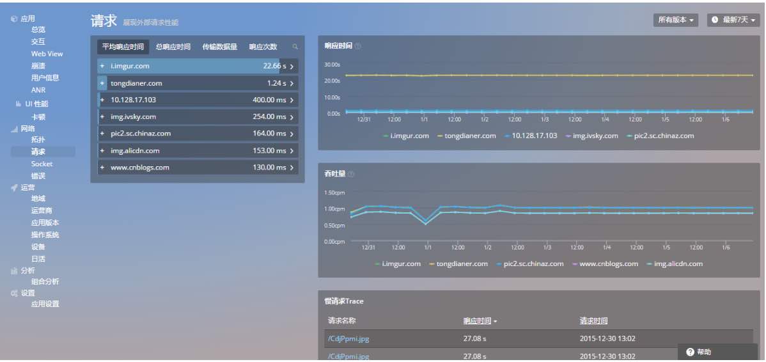The width and height of the screenshot is (766, 362).
Task: Click the clock icon on 最新7天
Action: tap(715, 20)
